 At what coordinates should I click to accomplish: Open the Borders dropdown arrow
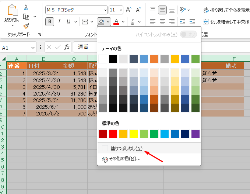click(x=92, y=22)
